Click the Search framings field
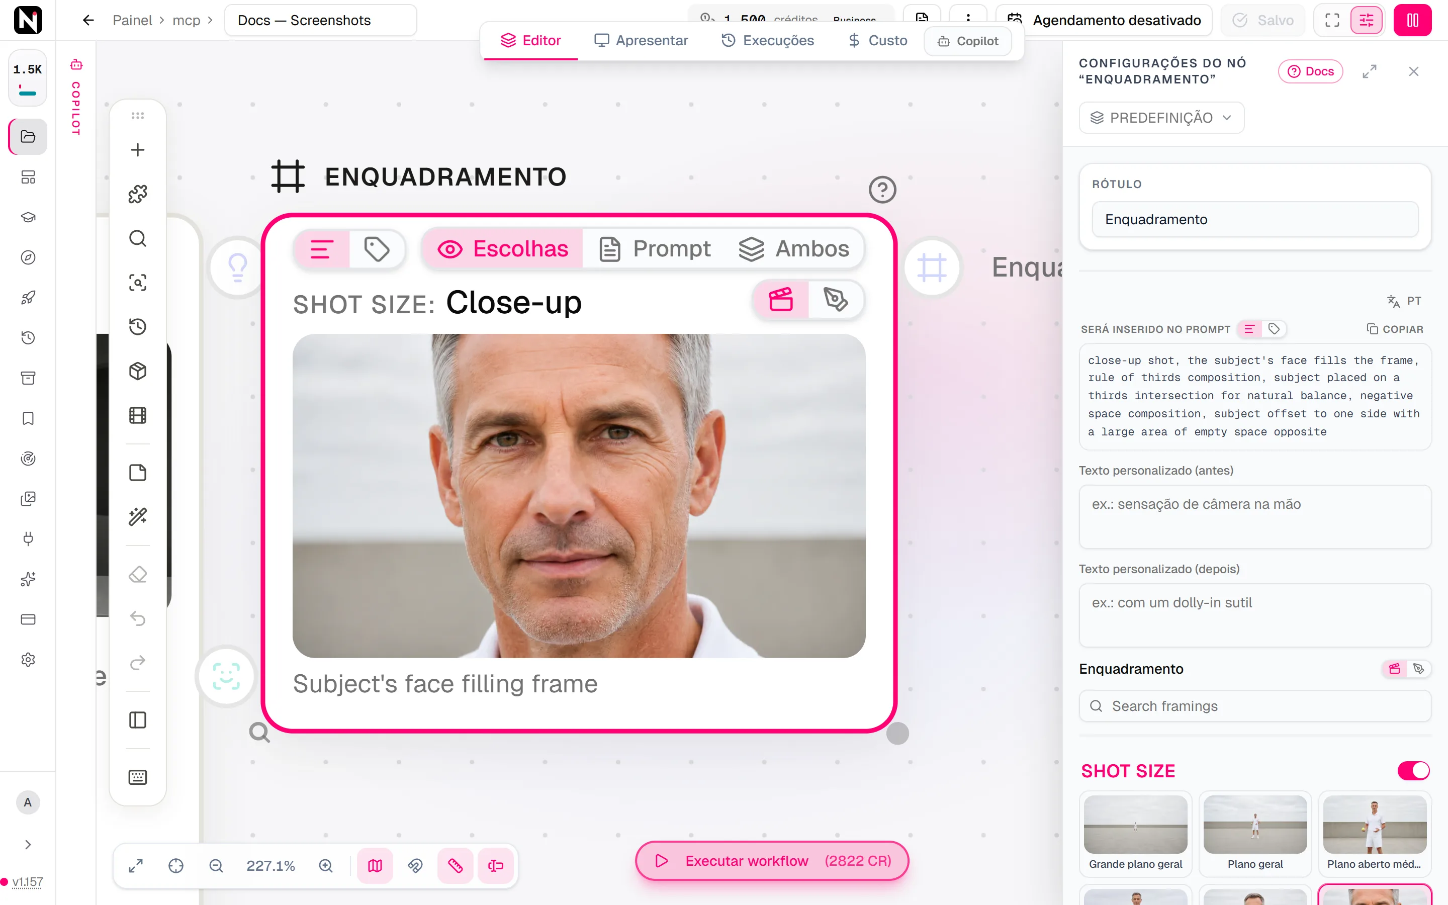 [1255, 706]
